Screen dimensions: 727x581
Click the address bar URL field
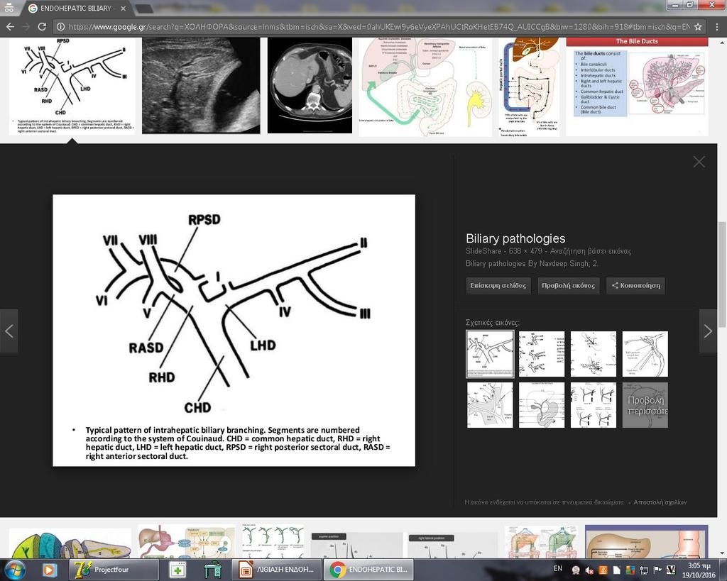point(378,27)
